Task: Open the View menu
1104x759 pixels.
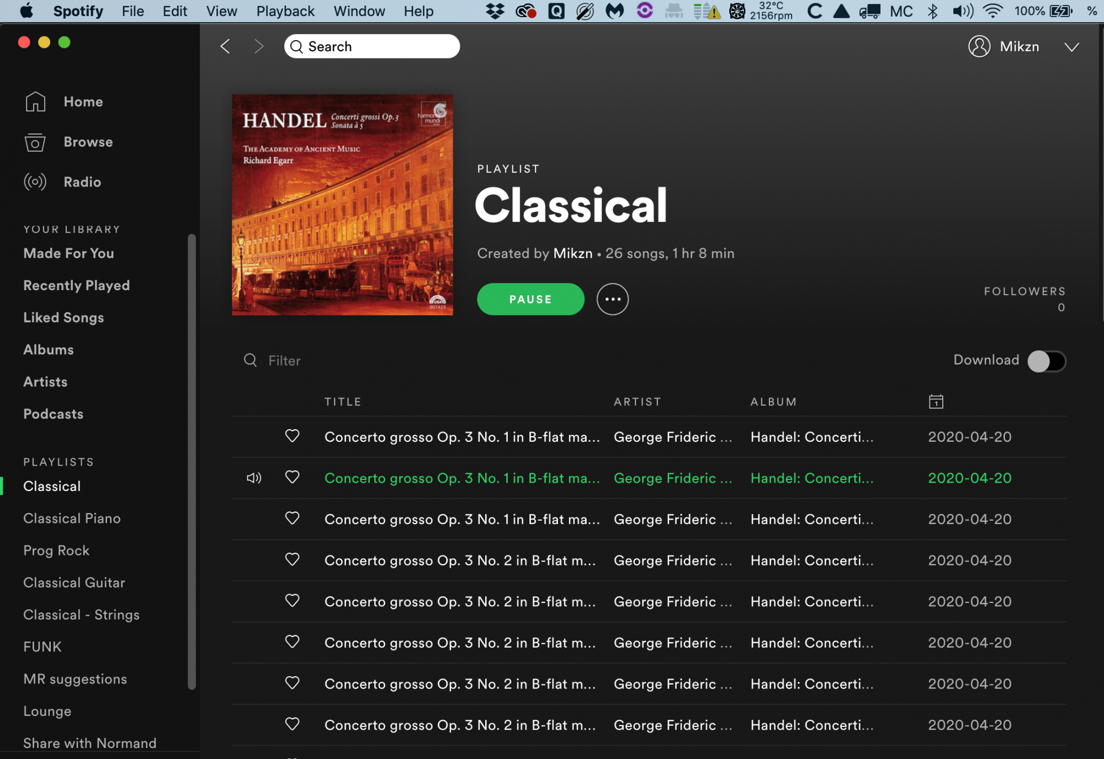Action: pos(221,10)
